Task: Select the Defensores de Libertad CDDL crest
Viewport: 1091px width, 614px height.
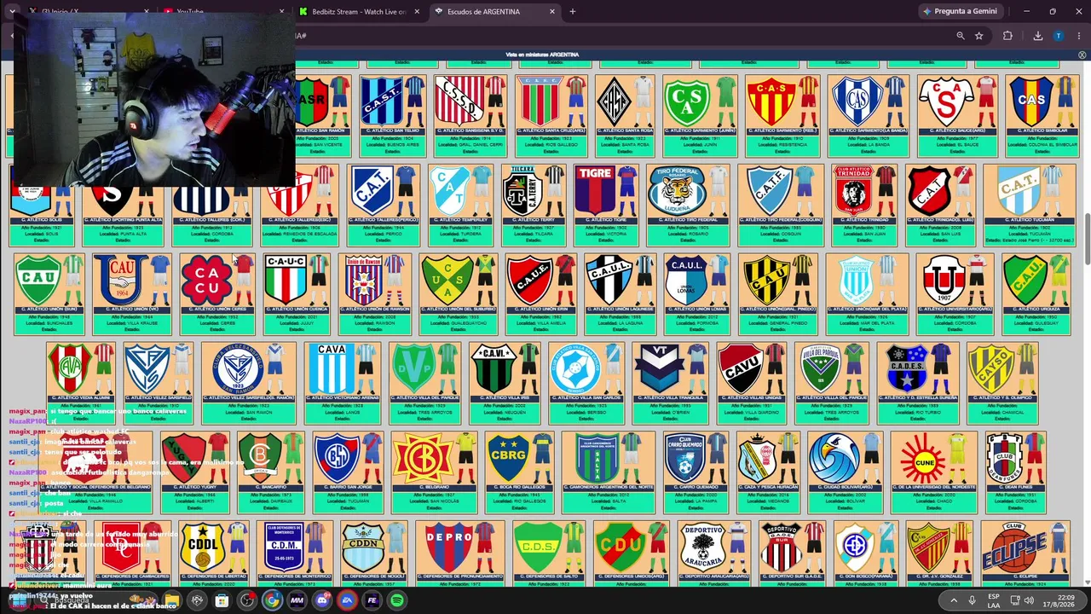Action: tap(214, 553)
